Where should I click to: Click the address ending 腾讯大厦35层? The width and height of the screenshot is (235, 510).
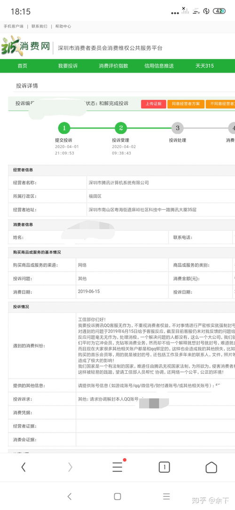pos(142,210)
